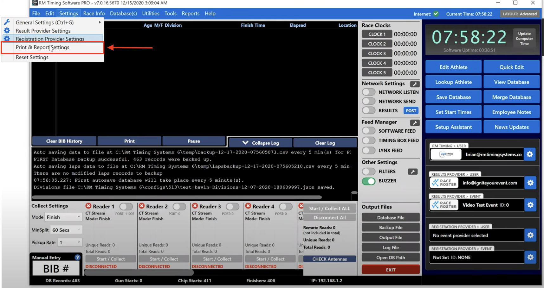Open Feed Manager wrench icon

tap(415, 123)
